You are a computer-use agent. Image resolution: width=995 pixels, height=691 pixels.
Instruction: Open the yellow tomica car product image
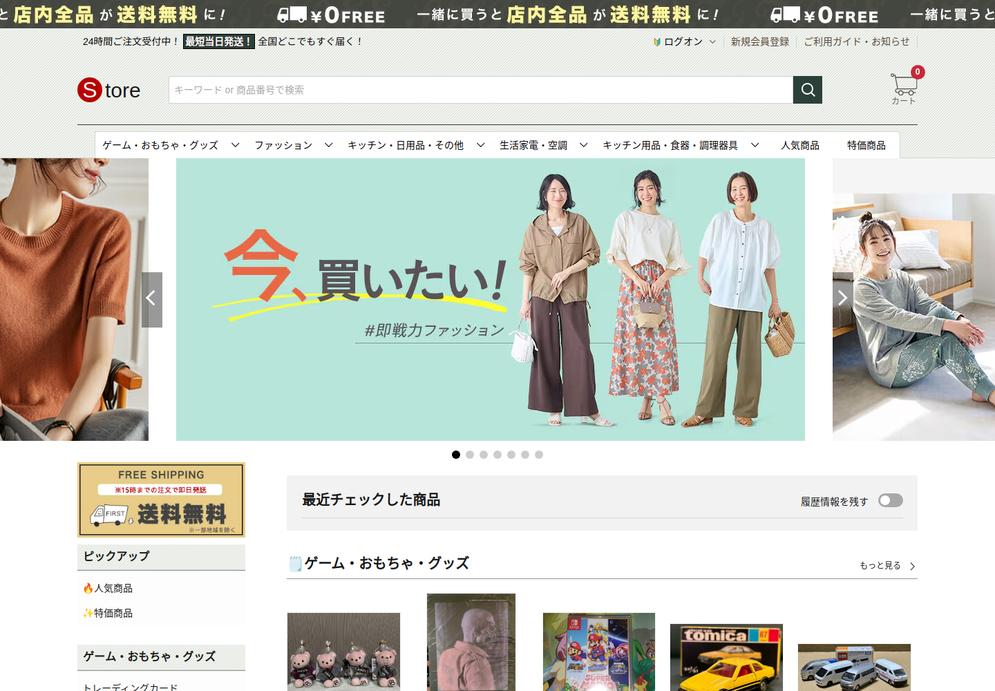726,657
